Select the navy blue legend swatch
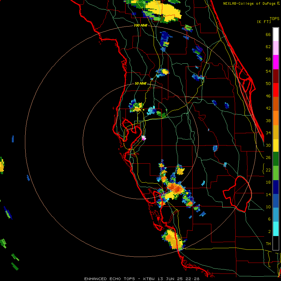 click(x=276, y=187)
